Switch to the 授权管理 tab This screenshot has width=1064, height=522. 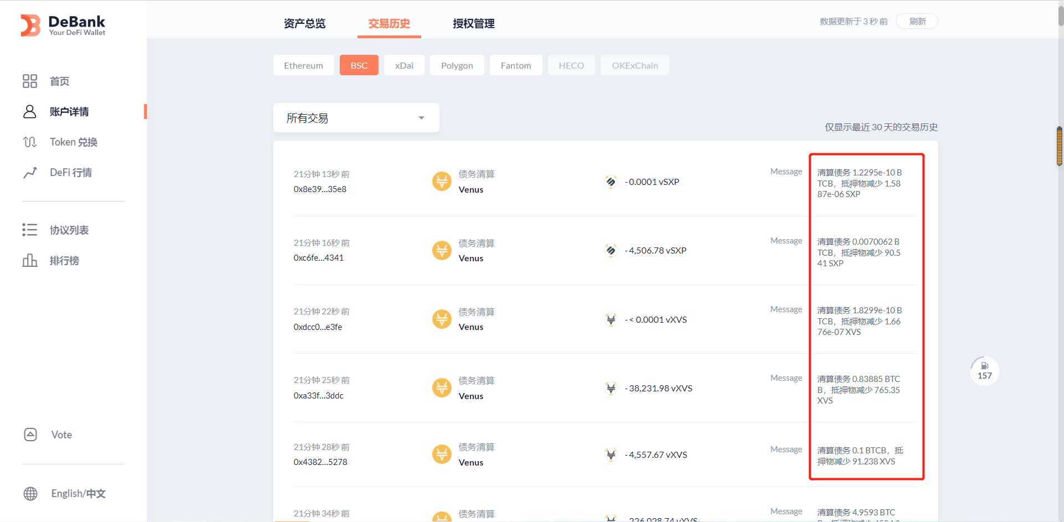473,24
